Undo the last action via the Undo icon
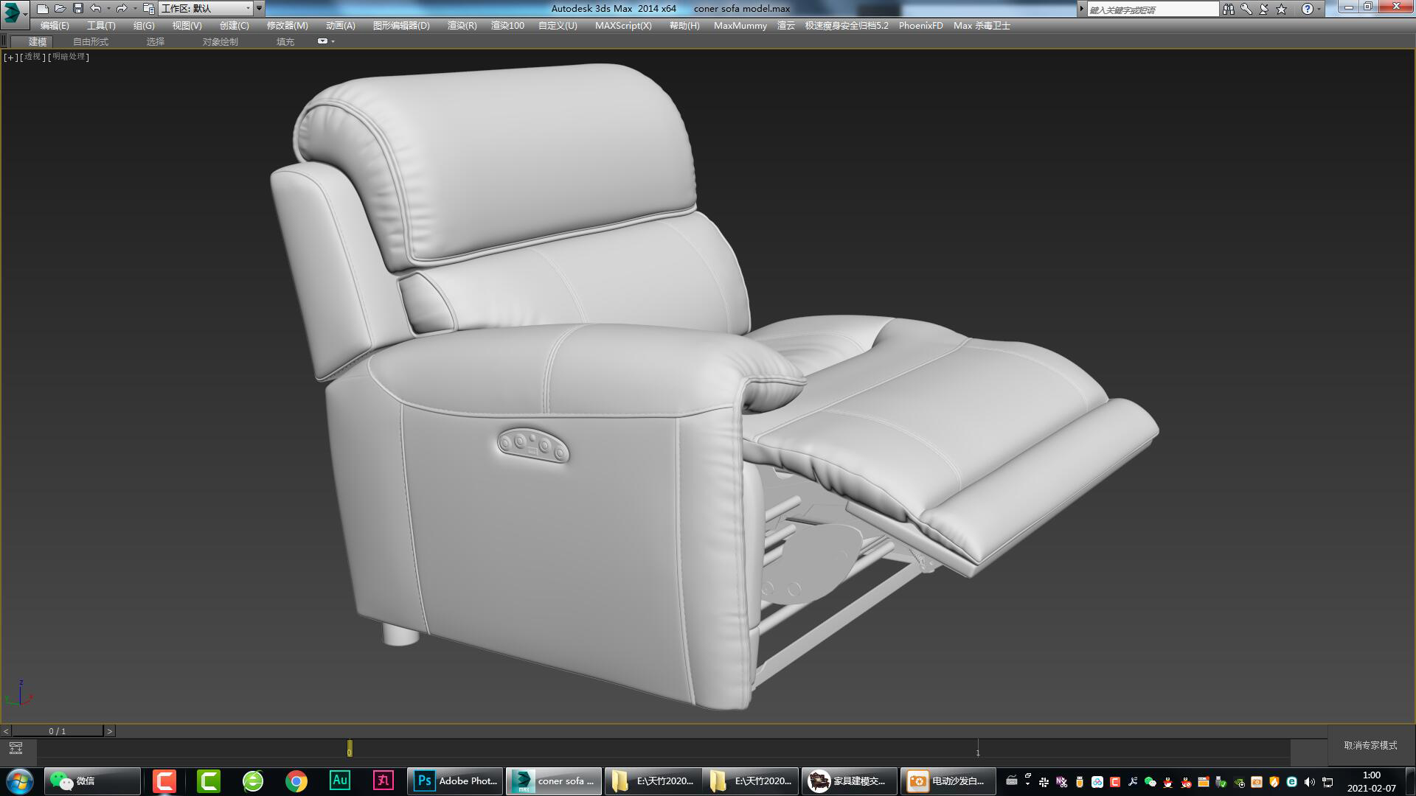 pyautogui.click(x=94, y=8)
